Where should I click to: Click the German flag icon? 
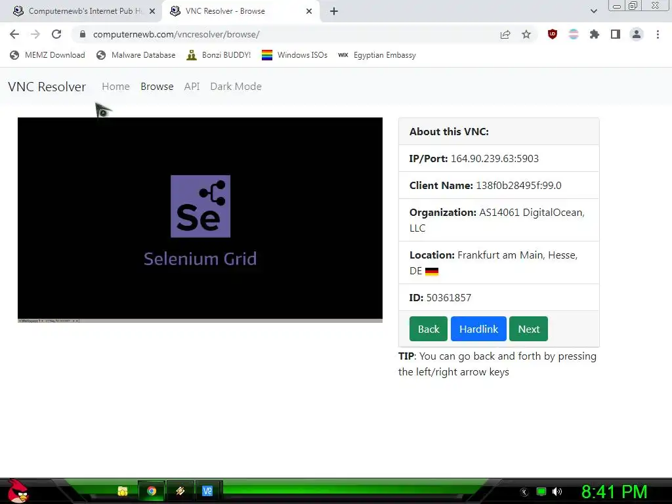pos(432,271)
